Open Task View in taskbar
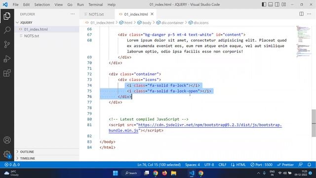Screen dimensions: 316x178 147,173
